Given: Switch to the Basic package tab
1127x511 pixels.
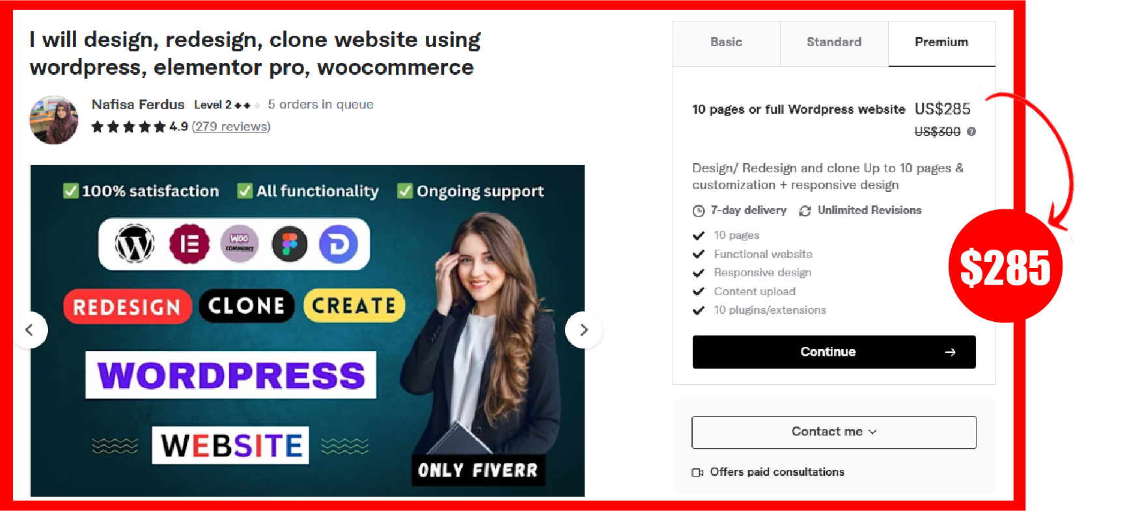Looking at the screenshot, I should point(727,43).
